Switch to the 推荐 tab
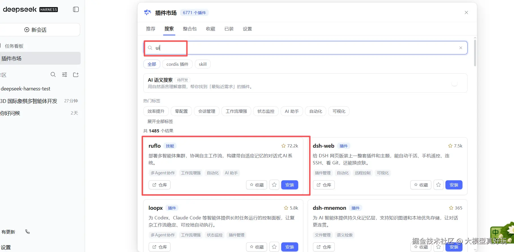 click(x=151, y=29)
